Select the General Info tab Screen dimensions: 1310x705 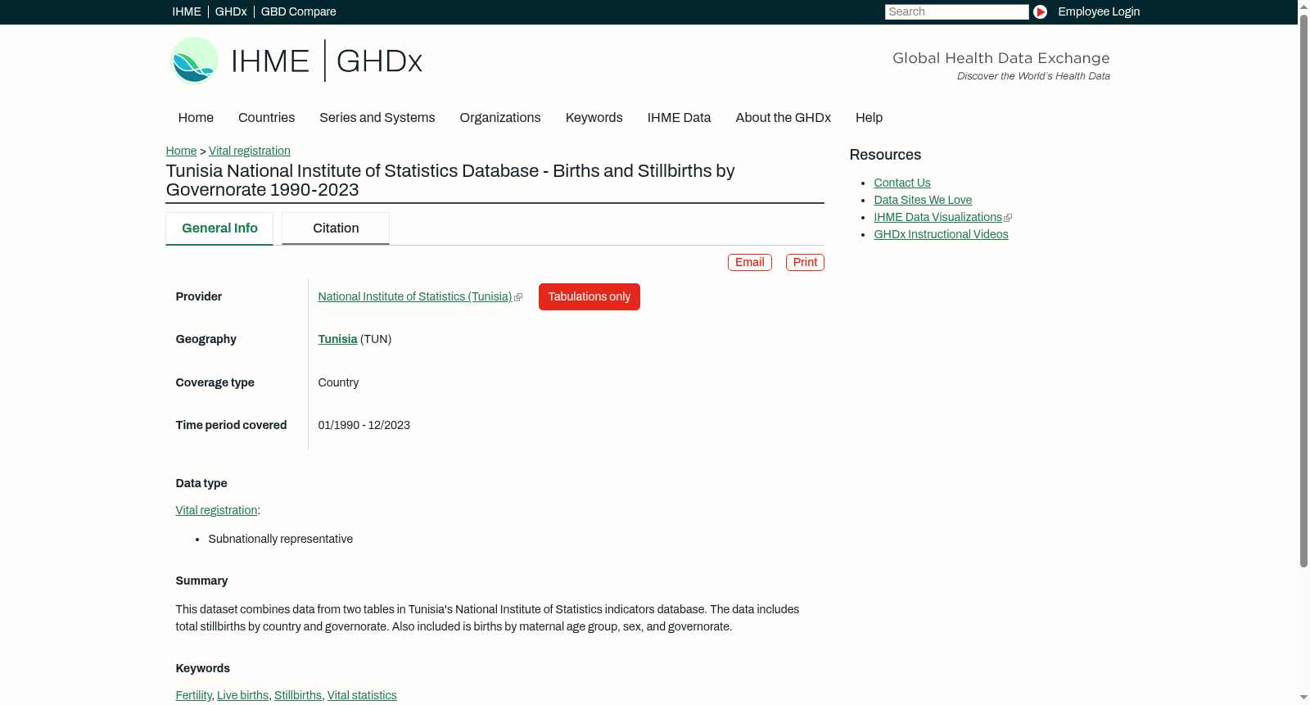(219, 228)
